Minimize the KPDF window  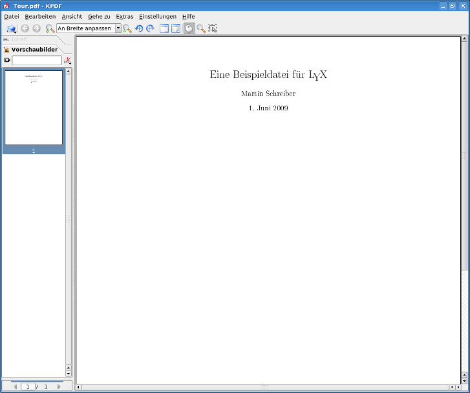pos(443,6)
